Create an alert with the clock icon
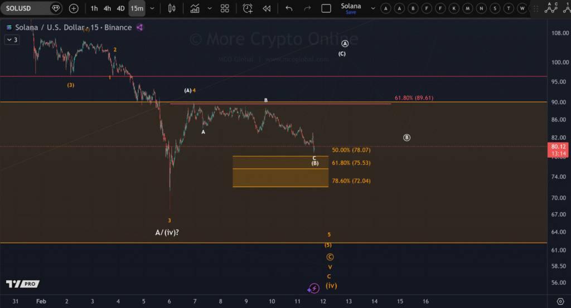Viewport: 571px width, 308px height. [x=248, y=8]
